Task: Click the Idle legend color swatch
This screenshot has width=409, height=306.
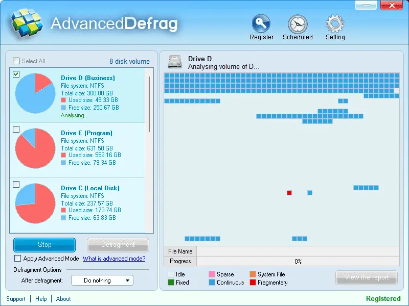Action: coord(171,274)
